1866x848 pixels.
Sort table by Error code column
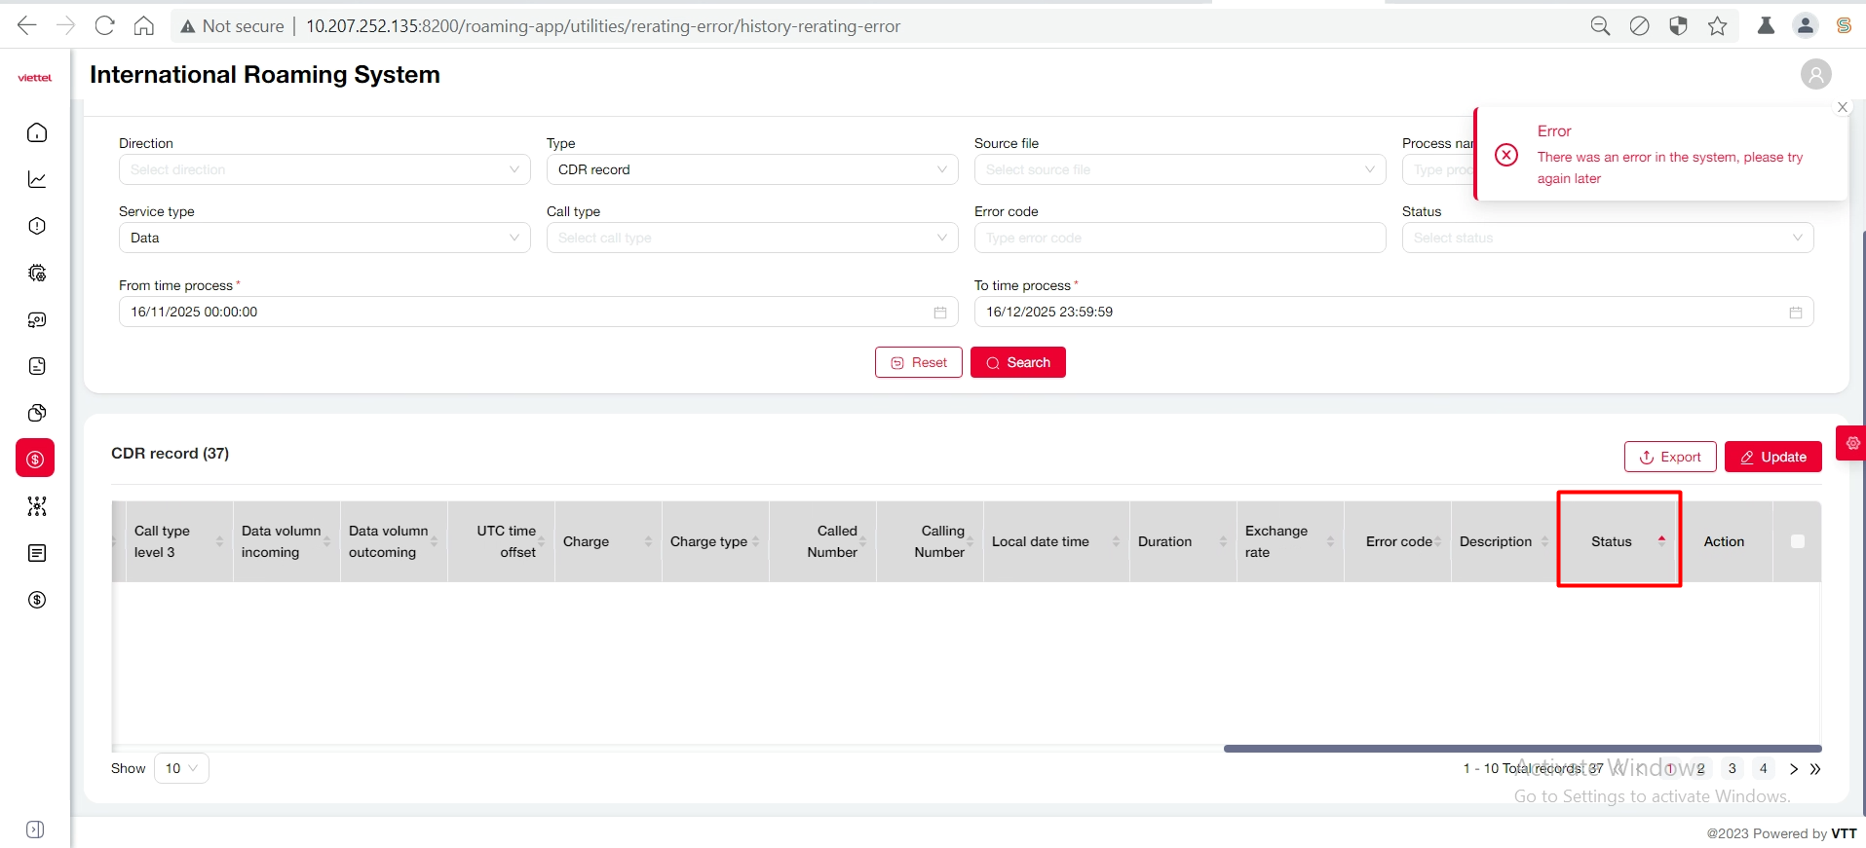click(1399, 541)
